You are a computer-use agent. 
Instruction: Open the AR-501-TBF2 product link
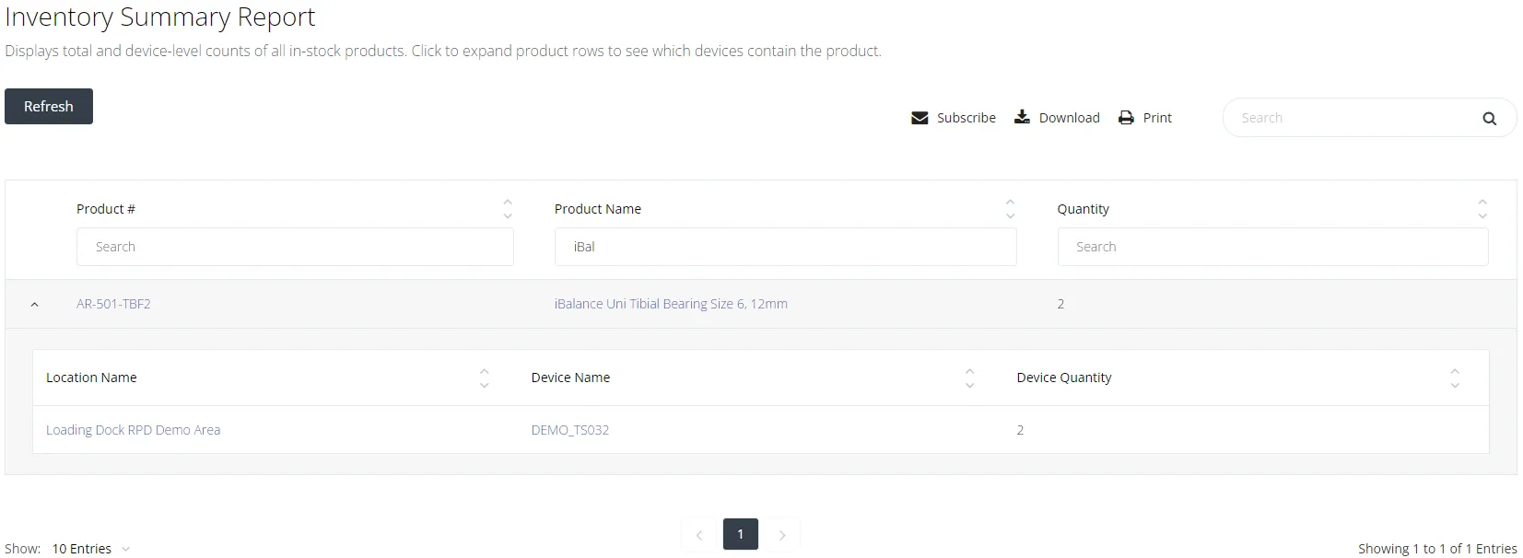[x=113, y=304]
